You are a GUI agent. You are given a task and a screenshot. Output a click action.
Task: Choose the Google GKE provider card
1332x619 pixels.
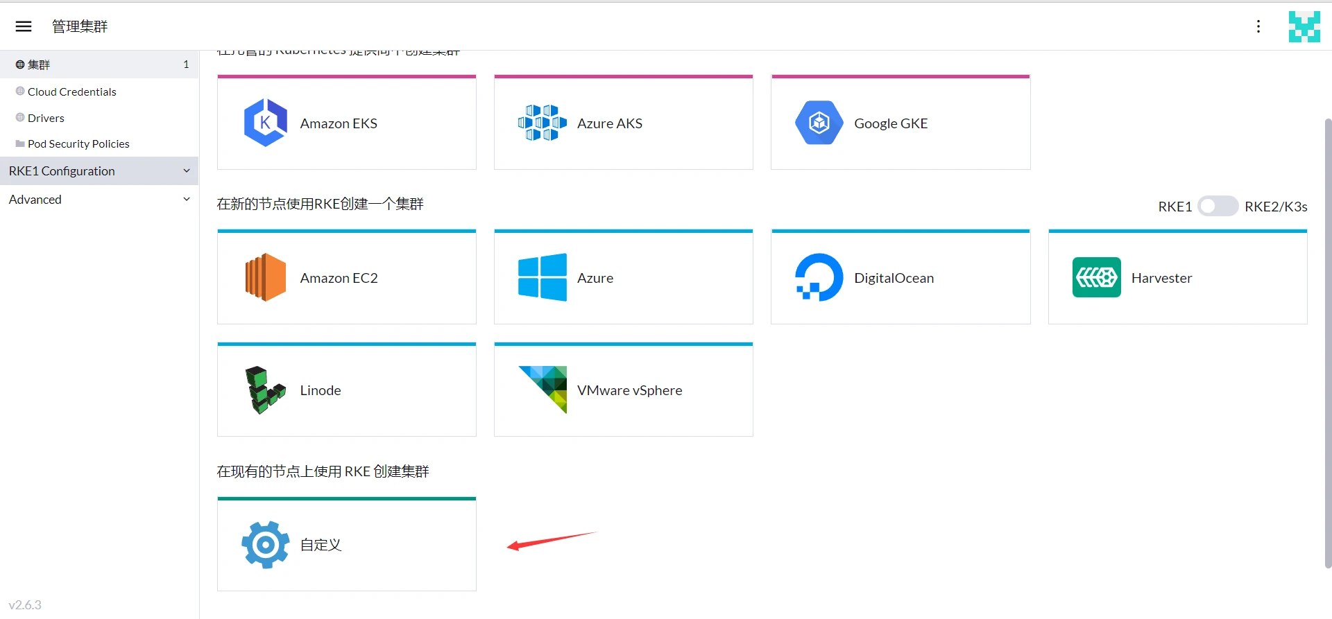coord(900,122)
